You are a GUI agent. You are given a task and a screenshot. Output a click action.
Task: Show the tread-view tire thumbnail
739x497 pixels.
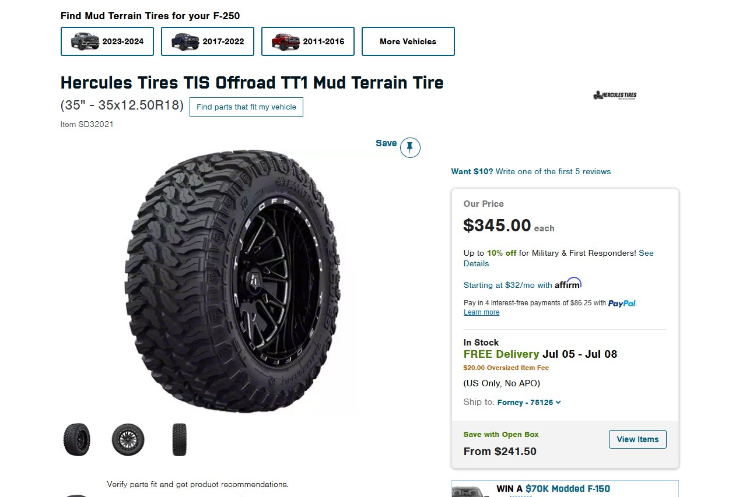[179, 439]
